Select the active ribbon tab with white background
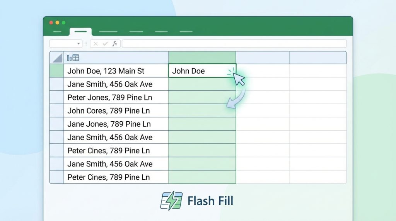This screenshot has height=221, width=396. (x=80, y=32)
